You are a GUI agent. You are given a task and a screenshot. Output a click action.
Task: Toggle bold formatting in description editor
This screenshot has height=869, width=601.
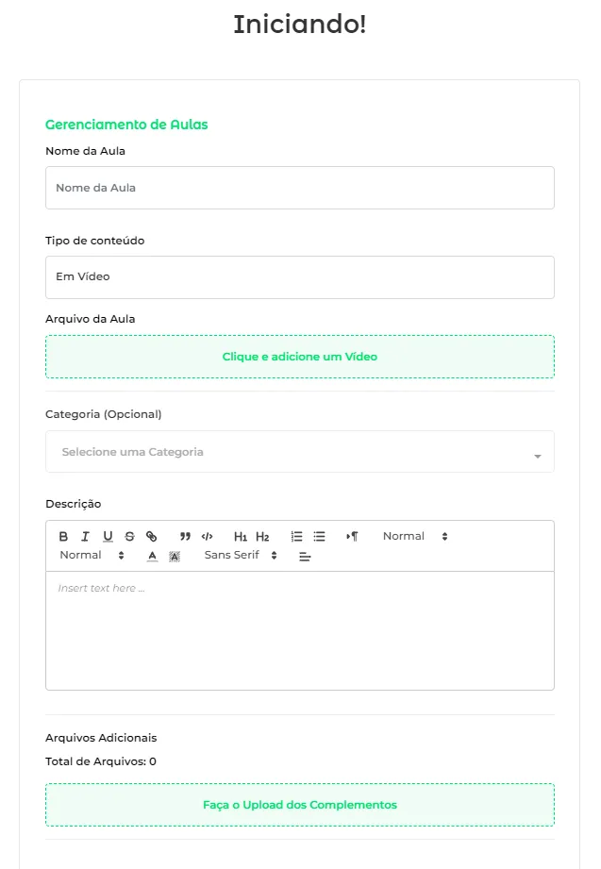click(x=63, y=537)
